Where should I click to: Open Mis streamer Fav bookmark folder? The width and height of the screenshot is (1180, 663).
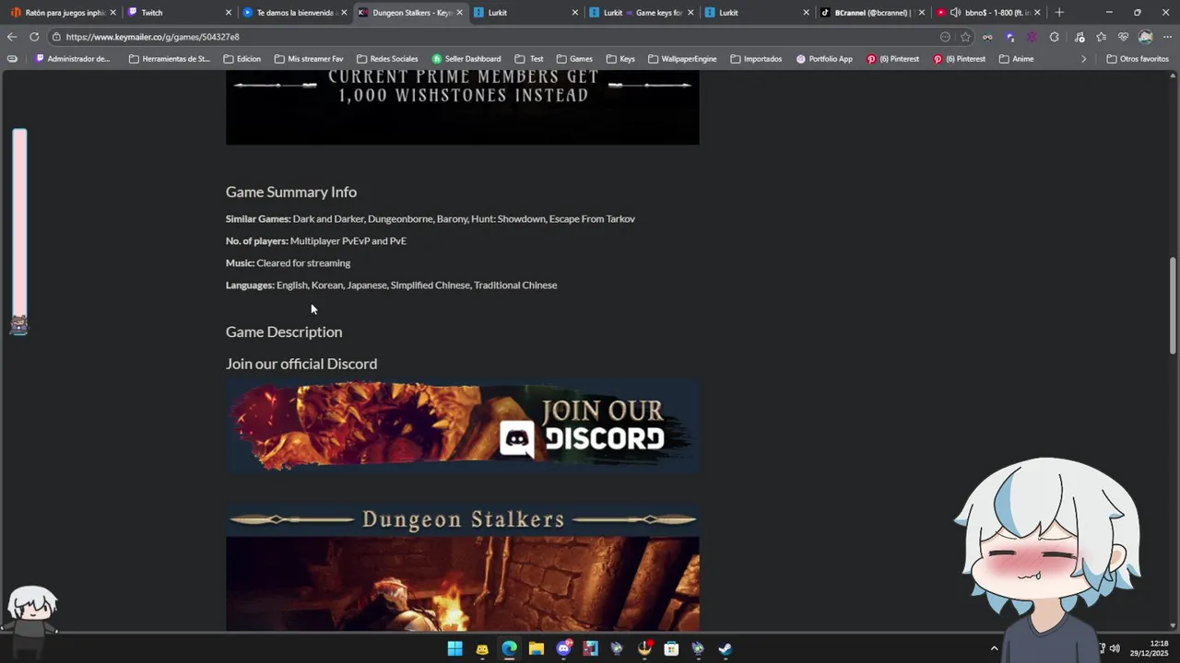[x=308, y=59]
